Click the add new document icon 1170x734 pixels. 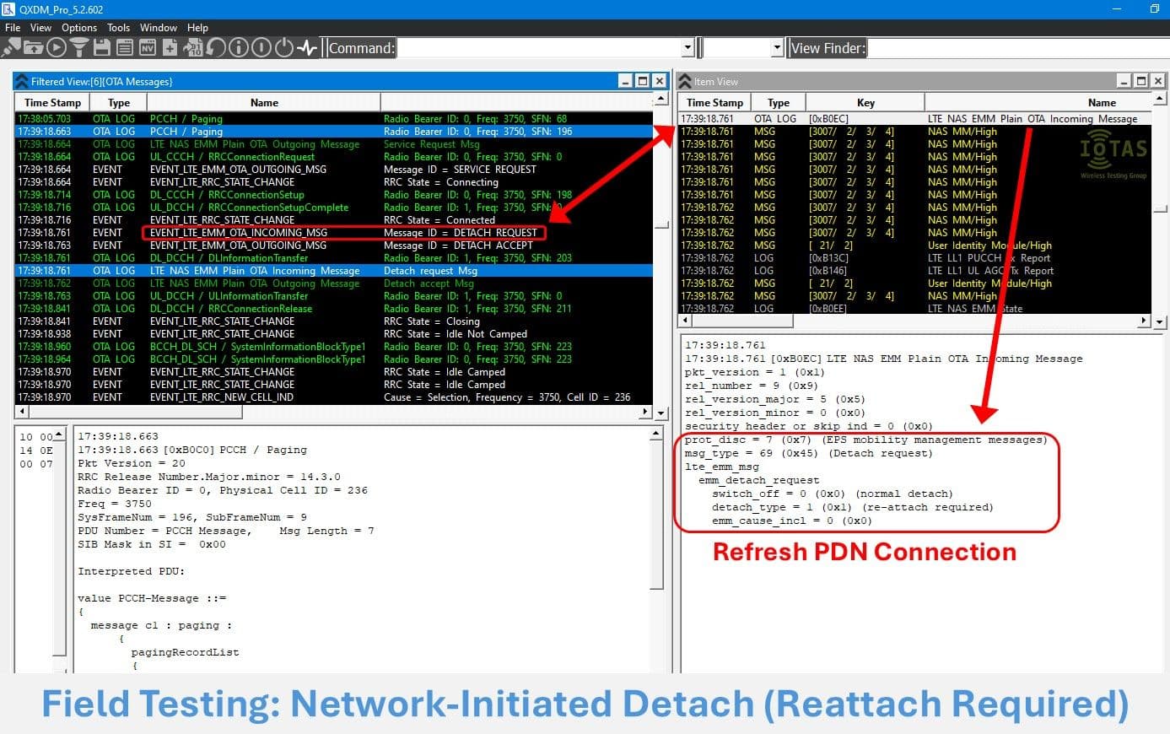[170, 48]
